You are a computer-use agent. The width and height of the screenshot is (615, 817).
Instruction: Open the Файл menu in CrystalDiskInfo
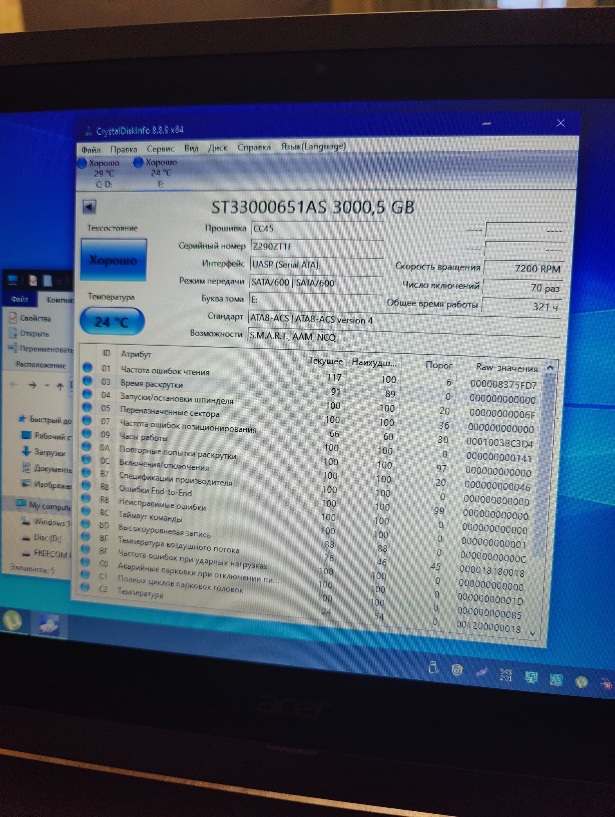91,150
